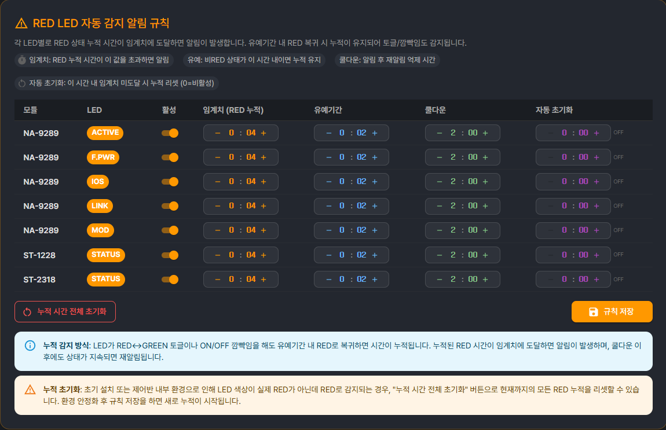Screen dimensions: 666x430
Task: Select the F.PWR LED badge
Action: pos(103,157)
